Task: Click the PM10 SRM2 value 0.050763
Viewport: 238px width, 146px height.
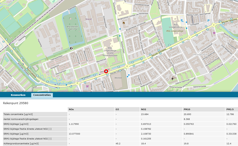Action: pos(189,124)
